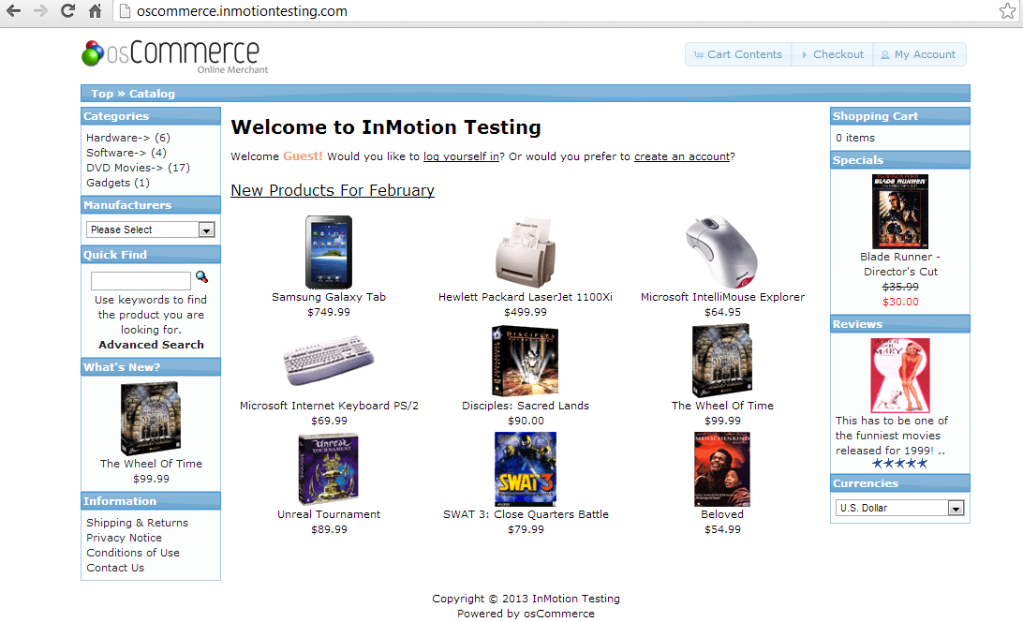The image size is (1023, 622).
Task: Open Blade Runner specials cover image
Action: (900, 212)
